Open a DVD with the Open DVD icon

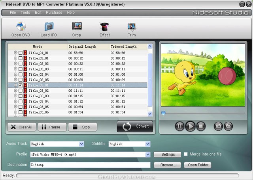[21, 29]
